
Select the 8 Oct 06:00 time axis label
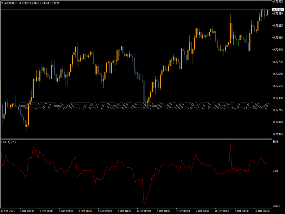(x=222, y=211)
